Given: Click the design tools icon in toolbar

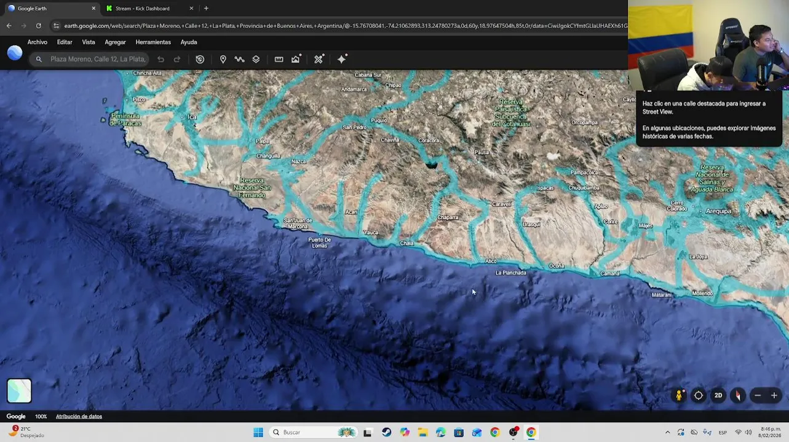Looking at the screenshot, I should click(319, 60).
